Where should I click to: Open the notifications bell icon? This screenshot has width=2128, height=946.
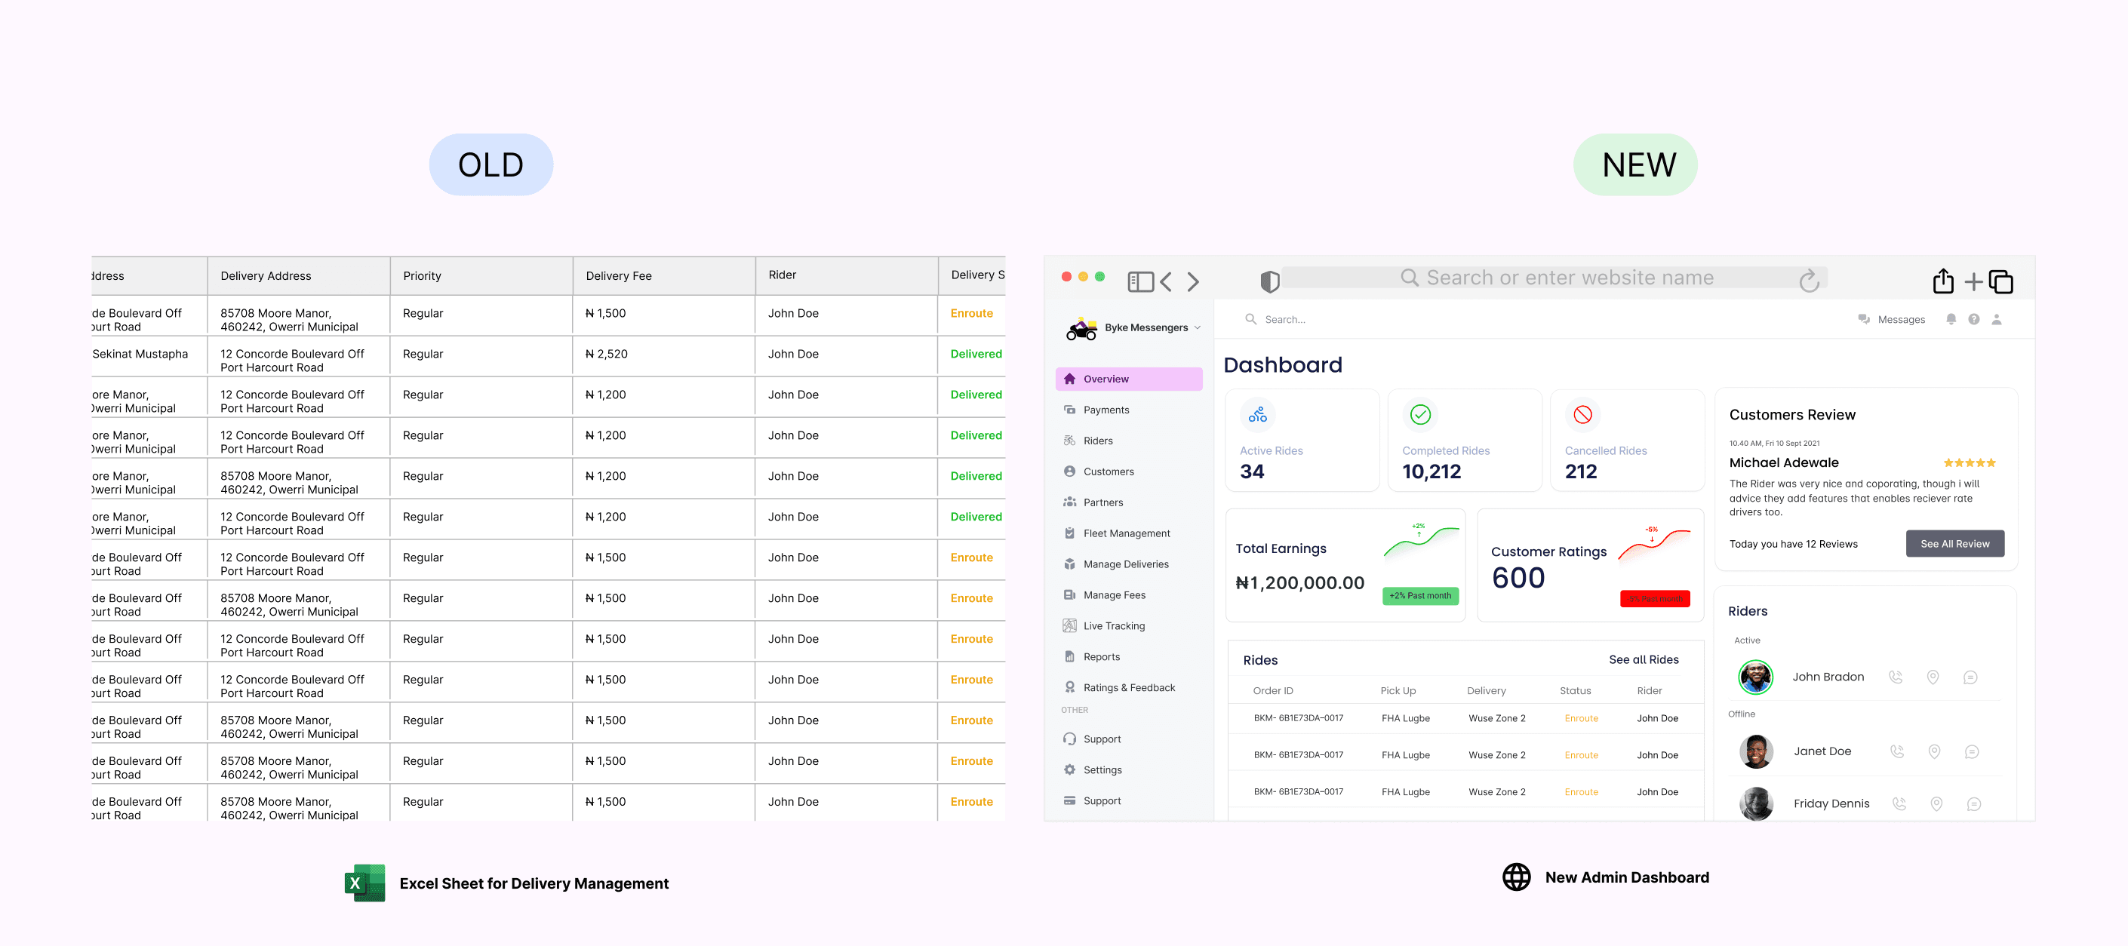[x=1951, y=319]
